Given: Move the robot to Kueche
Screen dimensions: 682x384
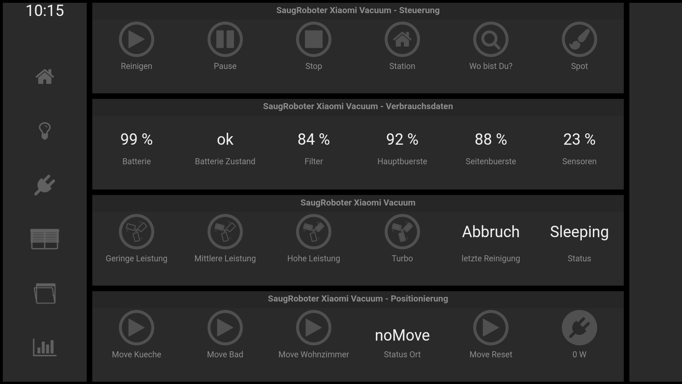Looking at the screenshot, I should [136, 328].
